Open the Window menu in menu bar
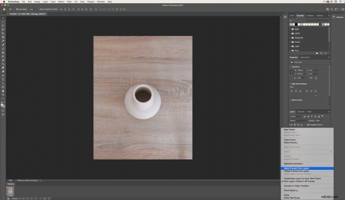This screenshot has height=200, width=345. coord(101,2)
